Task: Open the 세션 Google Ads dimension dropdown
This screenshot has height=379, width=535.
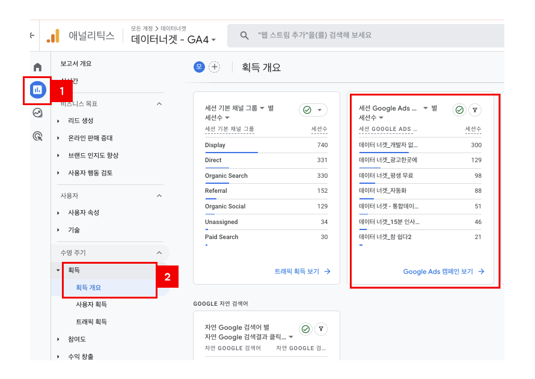Action: [x=426, y=108]
